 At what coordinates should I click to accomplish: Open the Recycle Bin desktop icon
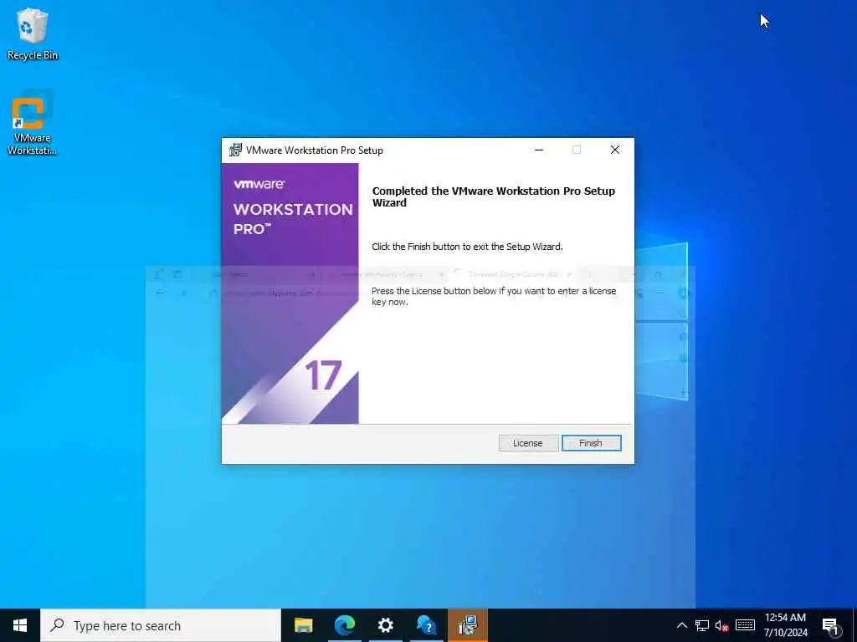pyautogui.click(x=33, y=33)
